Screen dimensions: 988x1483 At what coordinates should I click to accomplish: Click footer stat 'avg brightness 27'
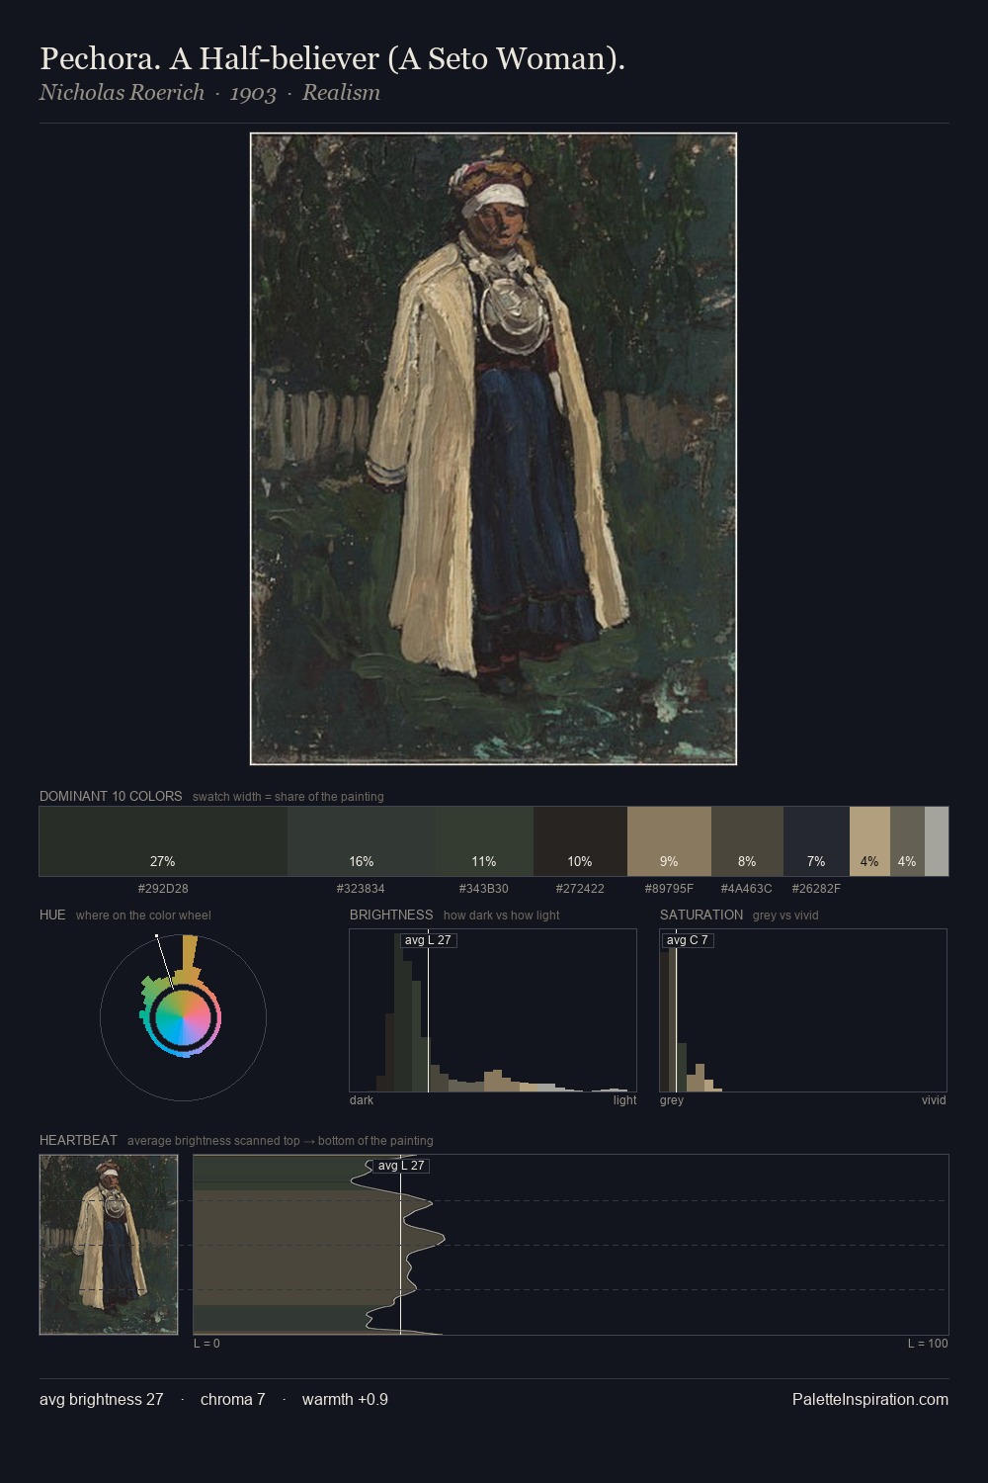pyautogui.click(x=102, y=1400)
